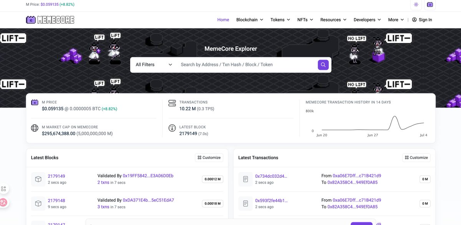Screen dimensions: 461x225
Task: Click document icon for transaction 0x734dc032d4
Action: pos(245,179)
